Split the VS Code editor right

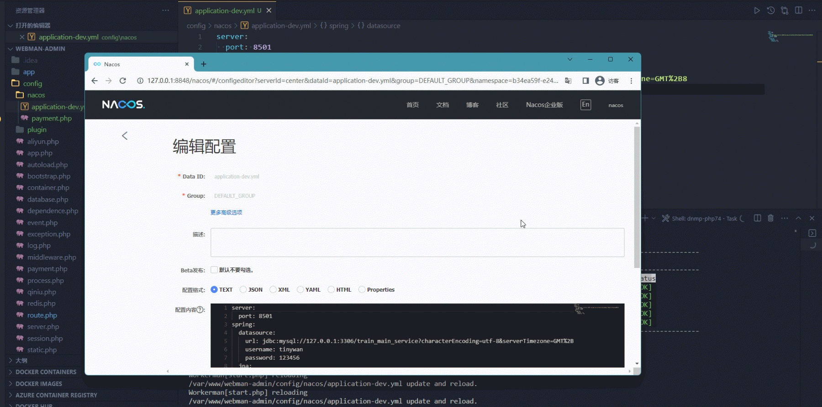click(798, 10)
